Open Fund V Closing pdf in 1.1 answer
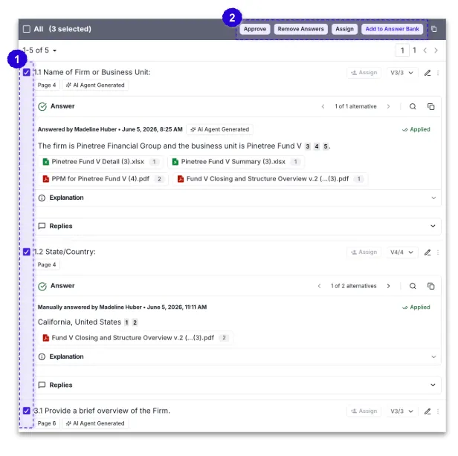 (x=271, y=179)
